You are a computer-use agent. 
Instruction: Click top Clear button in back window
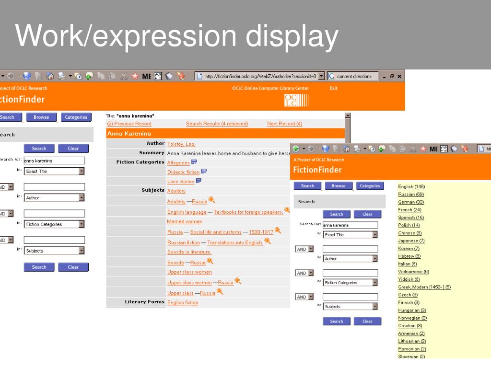click(x=73, y=149)
